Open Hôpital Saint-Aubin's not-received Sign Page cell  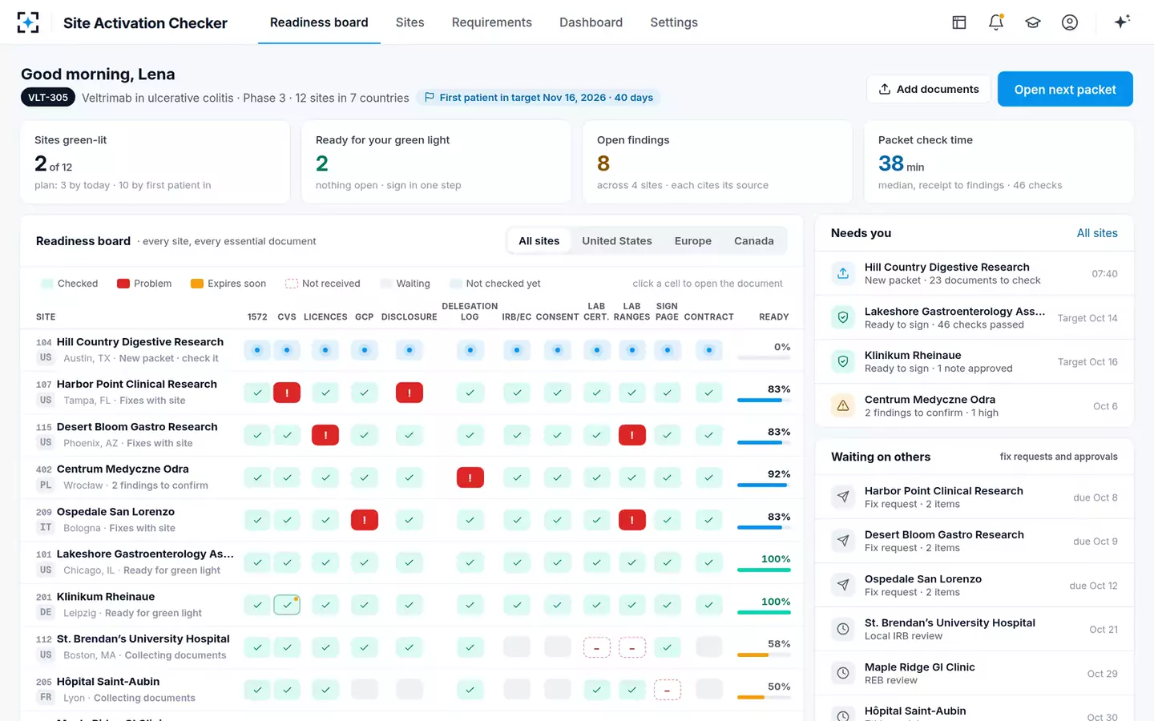pos(668,690)
